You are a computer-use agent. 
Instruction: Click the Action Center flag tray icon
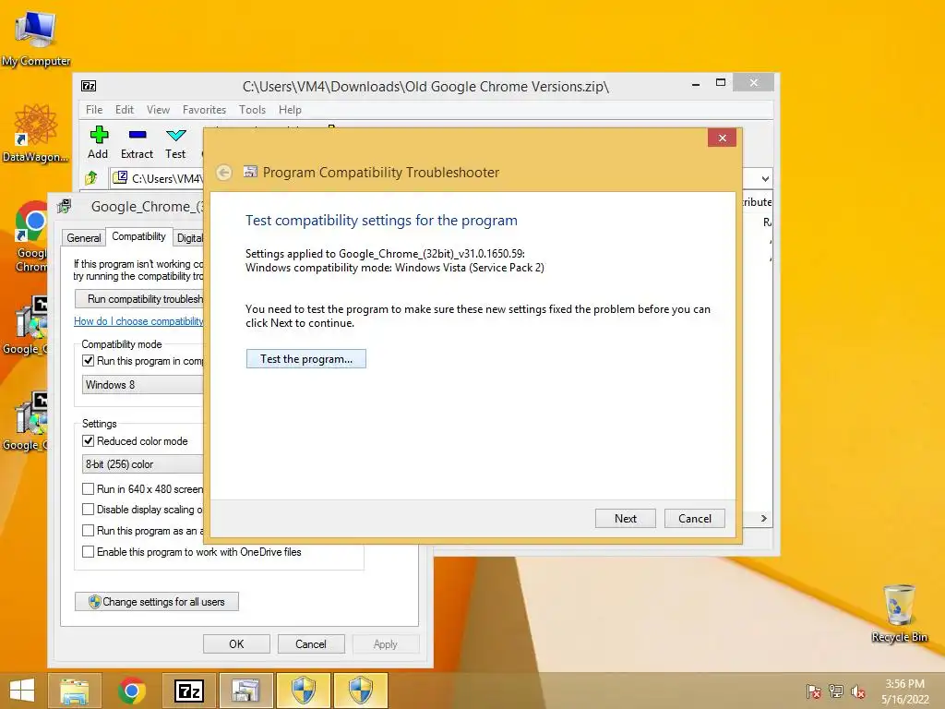(x=814, y=691)
